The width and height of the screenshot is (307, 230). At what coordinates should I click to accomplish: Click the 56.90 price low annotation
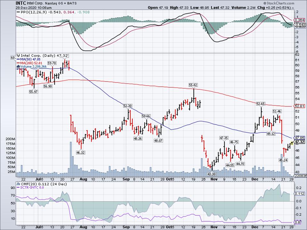coord(48,86)
